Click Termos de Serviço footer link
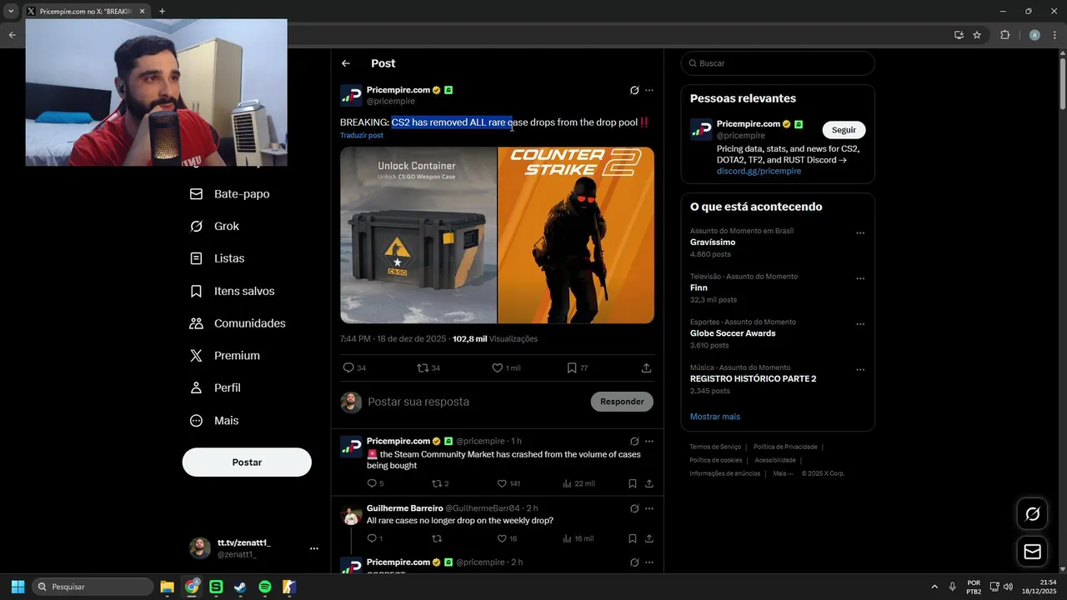1067x600 pixels. tap(715, 447)
